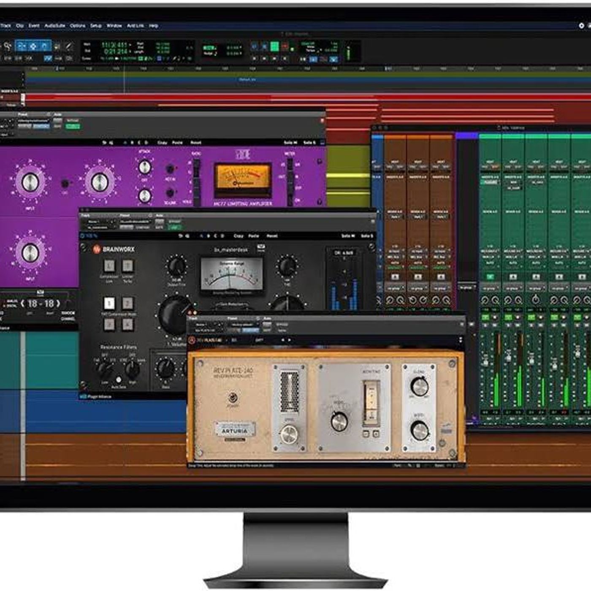This screenshot has height=591, width=591.
Task: Click the Rev Plate-140 model selector window
Action: pos(371,403)
